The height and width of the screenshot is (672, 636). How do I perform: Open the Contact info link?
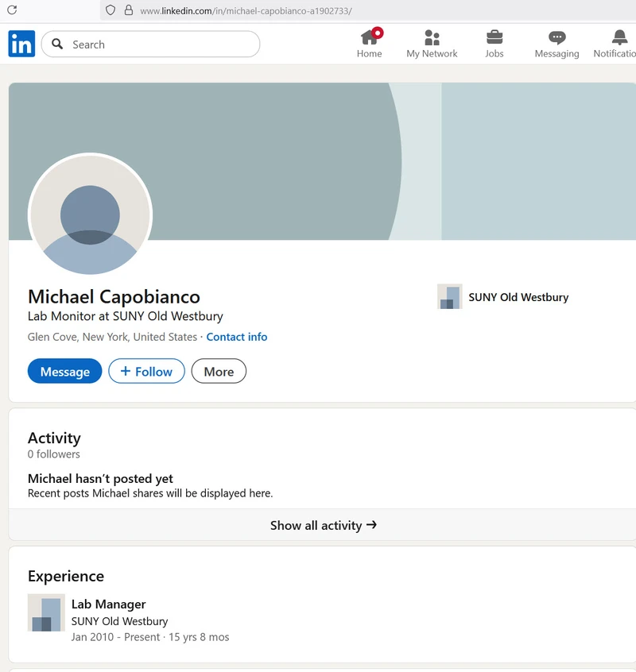pos(237,337)
